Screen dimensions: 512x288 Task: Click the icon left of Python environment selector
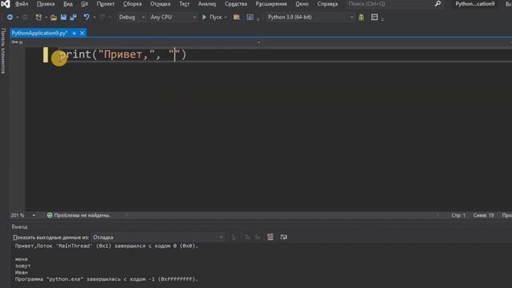pyautogui.click(x=250, y=17)
